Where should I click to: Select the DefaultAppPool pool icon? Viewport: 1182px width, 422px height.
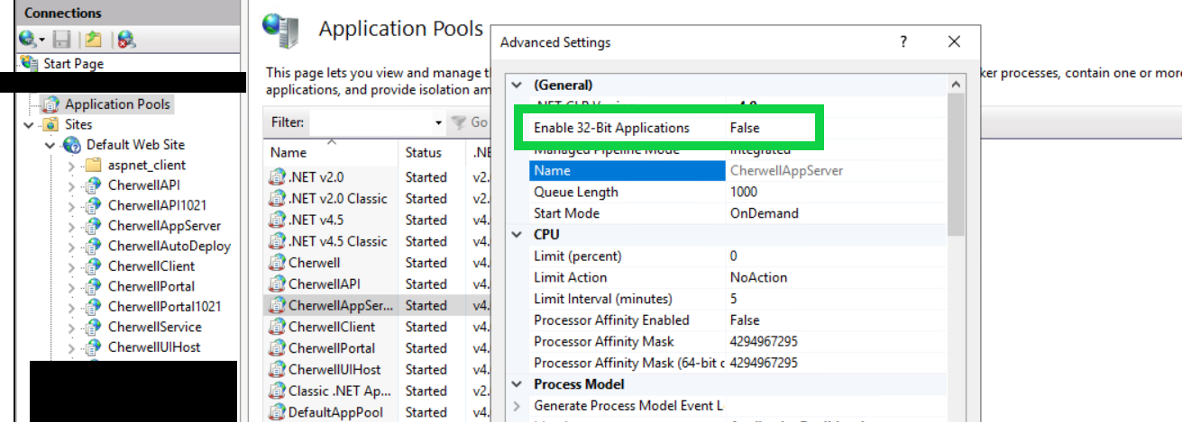277,412
